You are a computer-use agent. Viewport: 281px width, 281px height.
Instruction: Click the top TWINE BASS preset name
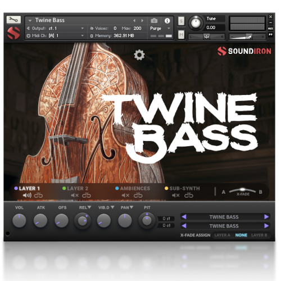(224, 217)
